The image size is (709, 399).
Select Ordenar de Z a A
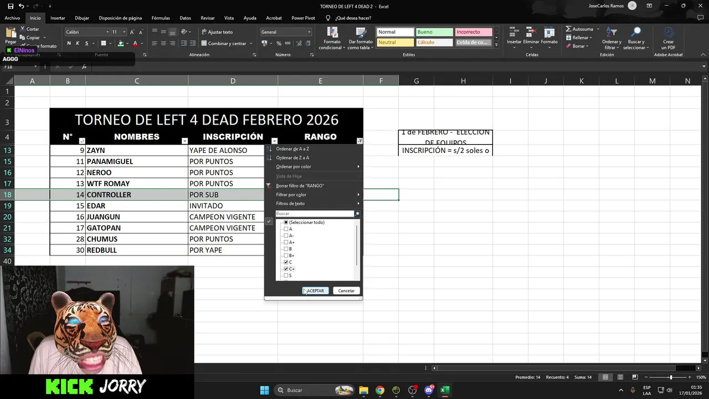[x=292, y=157]
